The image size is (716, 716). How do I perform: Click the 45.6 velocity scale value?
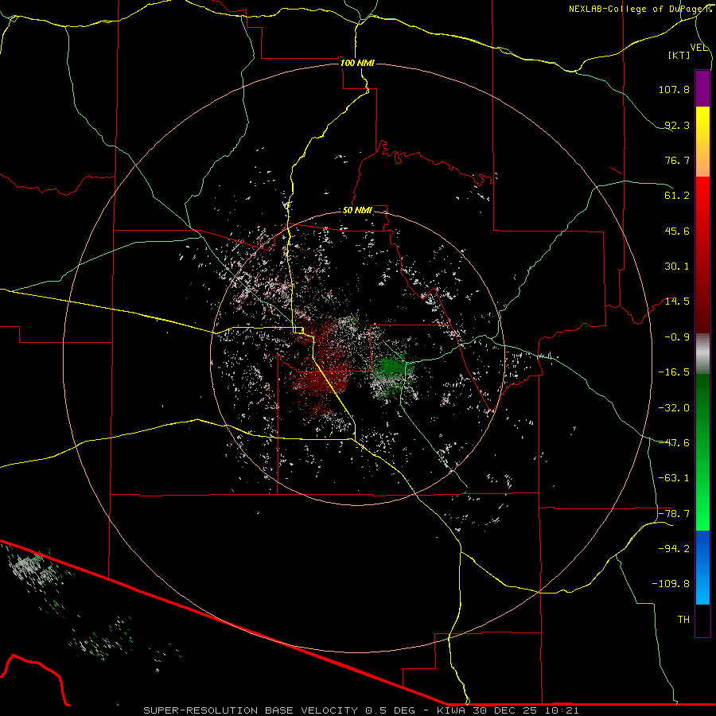click(677, 231)
